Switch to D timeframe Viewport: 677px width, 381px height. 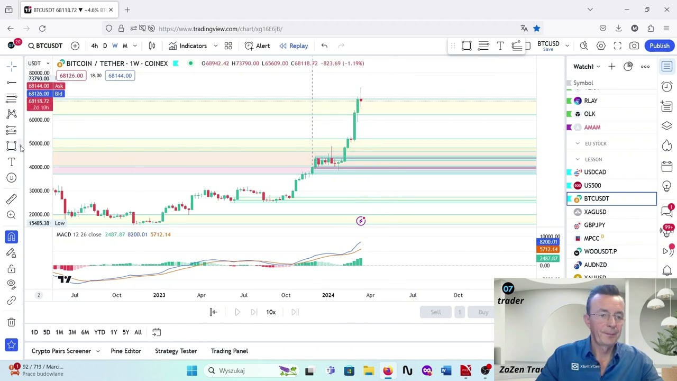(x=105, y=46)
